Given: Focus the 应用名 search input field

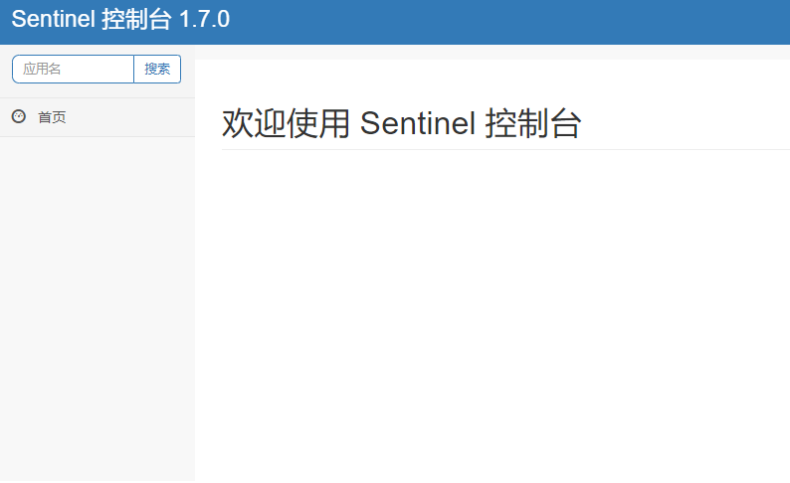Looking at the screenshot, I should coord(73,69).
